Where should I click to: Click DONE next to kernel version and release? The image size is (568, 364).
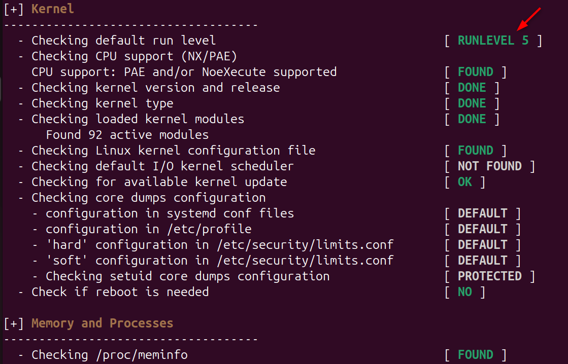(x=472, y=88)
